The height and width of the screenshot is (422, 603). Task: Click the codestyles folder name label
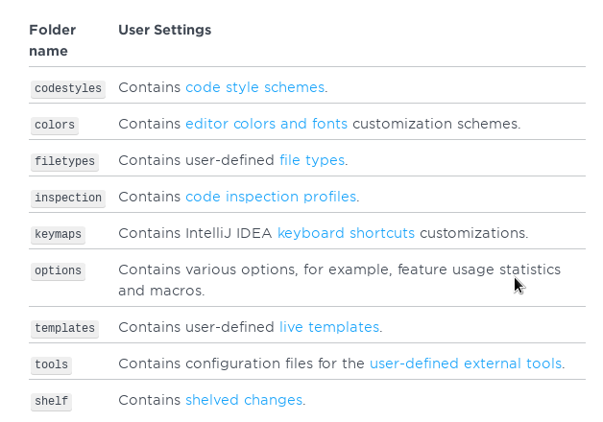click(x=67, y=88)
